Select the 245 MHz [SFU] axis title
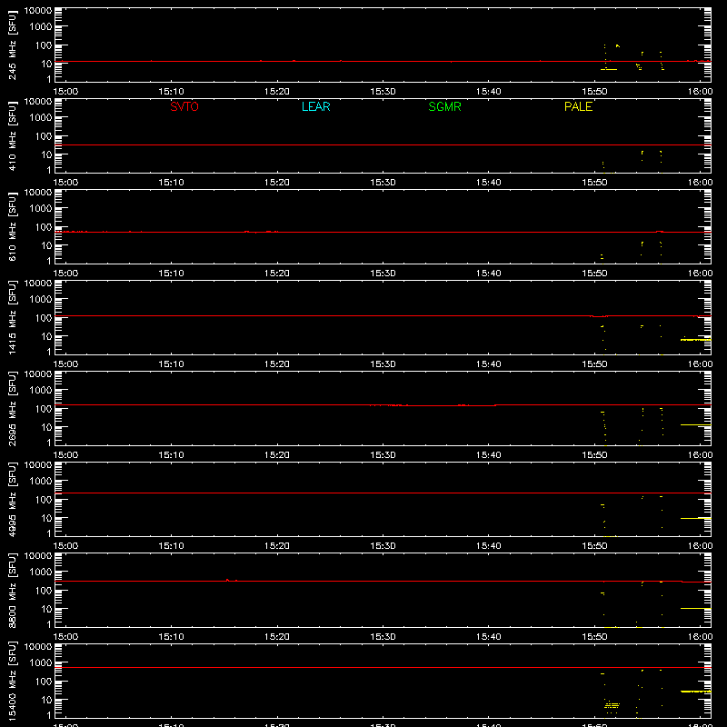The height and width of the screenshot is (727, 727). [12, 45]
